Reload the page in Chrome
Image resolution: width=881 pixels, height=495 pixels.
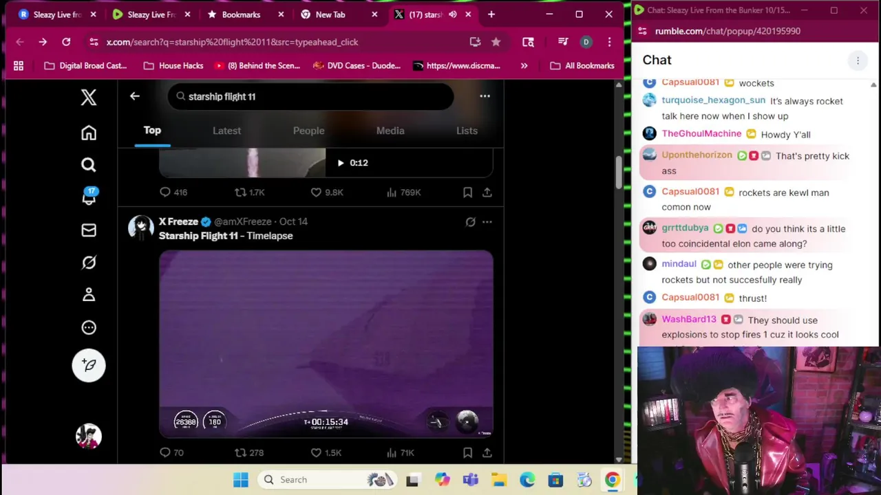66,42
